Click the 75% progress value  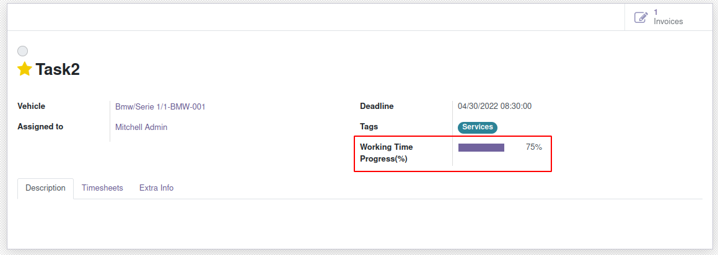[x=534, y=147]
